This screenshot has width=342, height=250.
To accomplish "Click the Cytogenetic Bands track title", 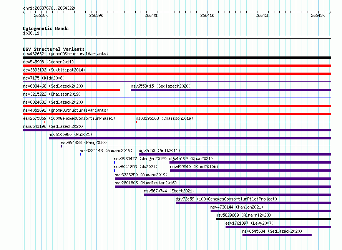I will tap(46, 28).
